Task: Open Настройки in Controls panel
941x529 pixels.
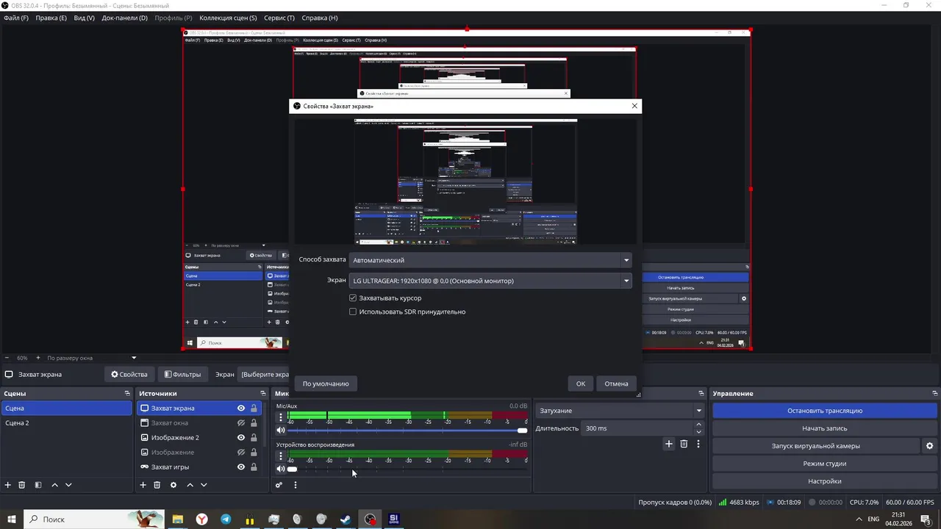Action: (825, 481)
